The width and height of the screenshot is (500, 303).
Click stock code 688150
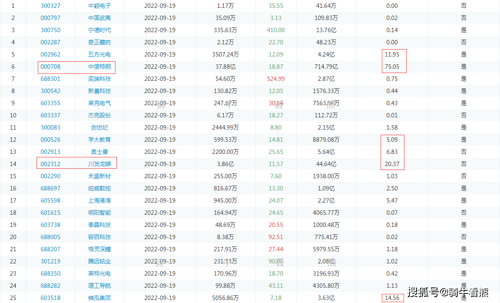[x=50, y=273]
